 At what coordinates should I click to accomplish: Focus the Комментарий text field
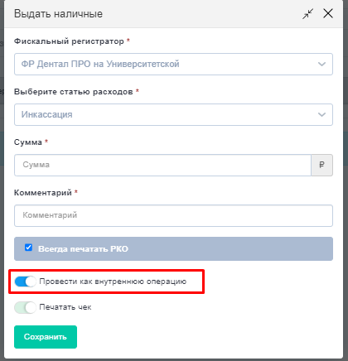173,215
